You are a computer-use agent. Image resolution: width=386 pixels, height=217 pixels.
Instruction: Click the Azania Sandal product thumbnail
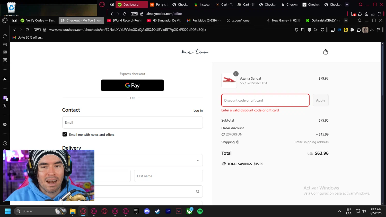click(x=229, y=80)
